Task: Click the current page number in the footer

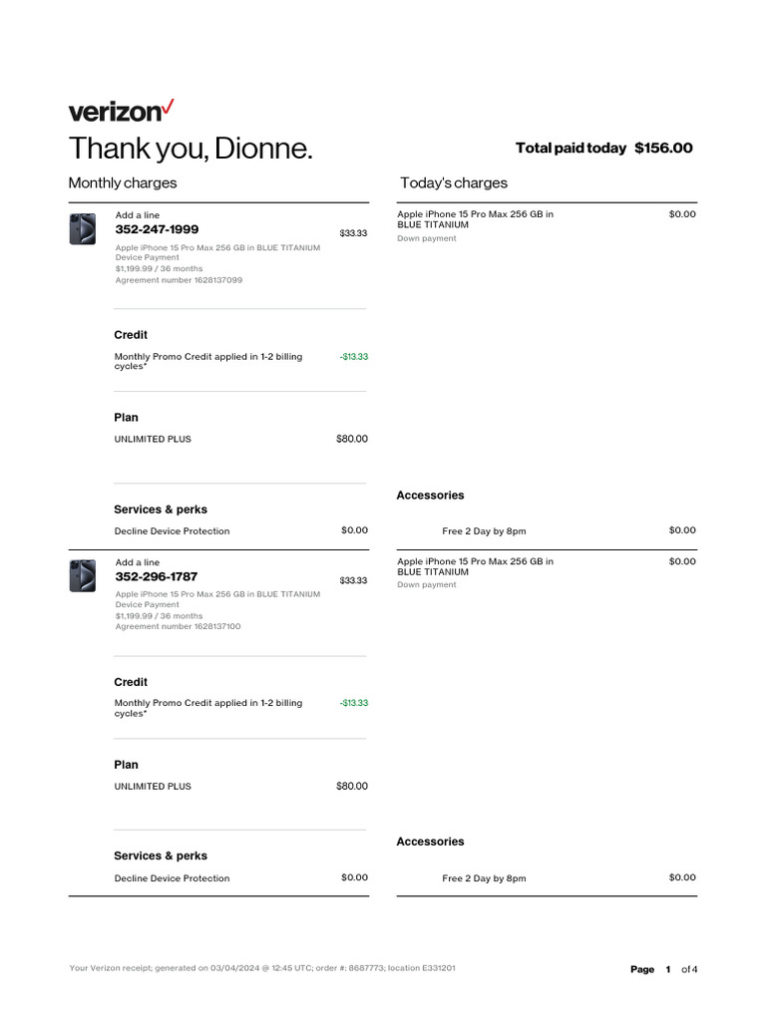Action: pyautogui.click(x=667, y=969)
